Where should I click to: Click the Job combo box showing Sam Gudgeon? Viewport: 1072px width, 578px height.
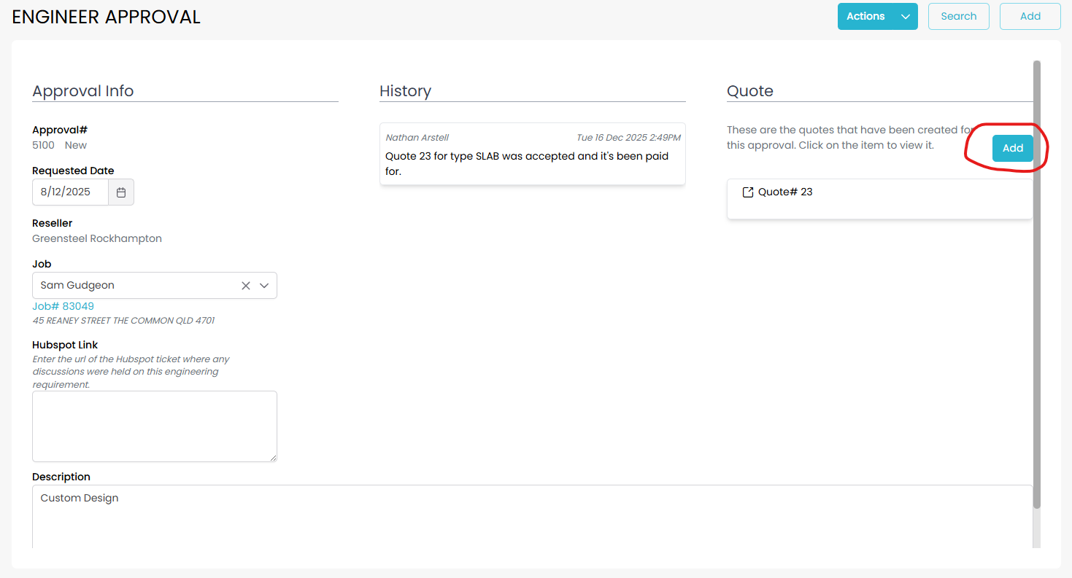(x=135, y=286)
